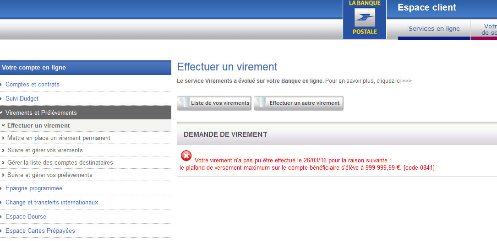Open the Services en ligne tab
Viewport: 497px width, 241px height.
click(434, 29)
